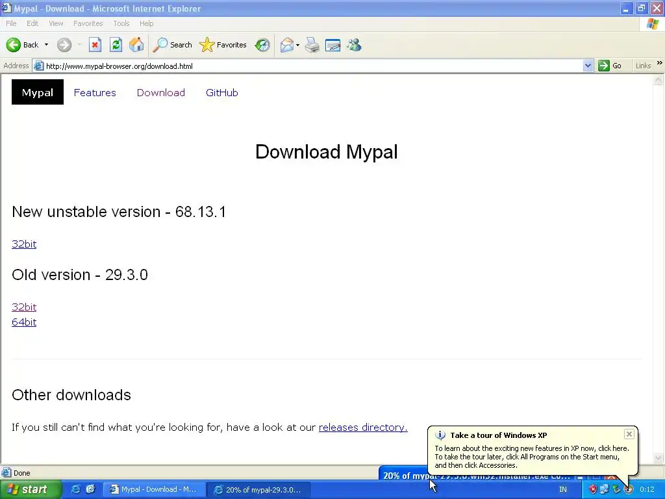Refresh the page with green arrows icon

point(116,45)
